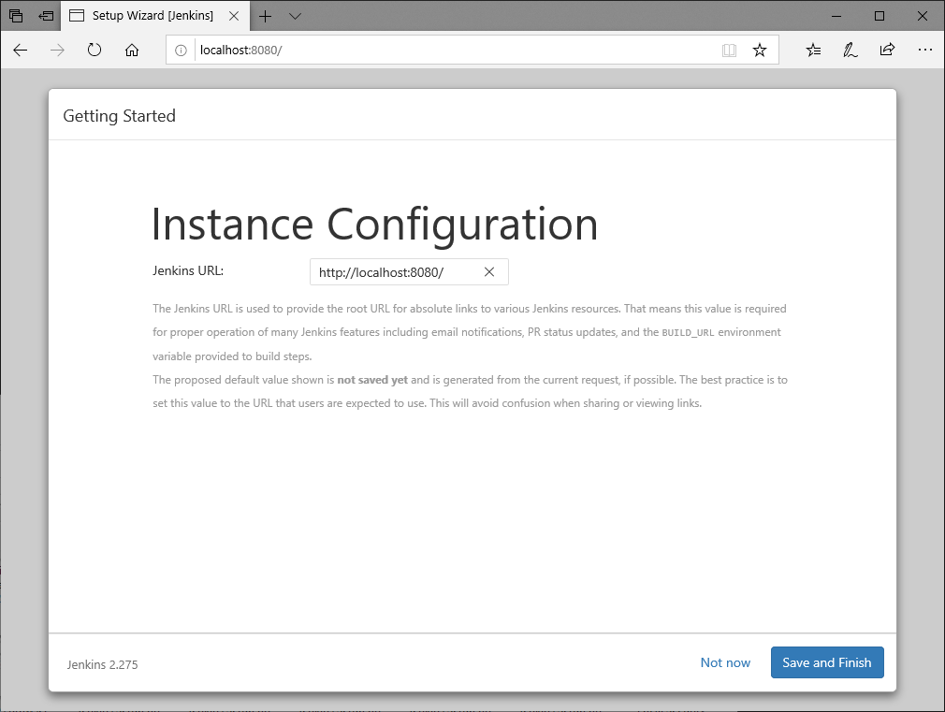Add this page to favorites via the star
Image resolution: width=945 pixels, height=712 pixels.
click(x=760, y=50)
